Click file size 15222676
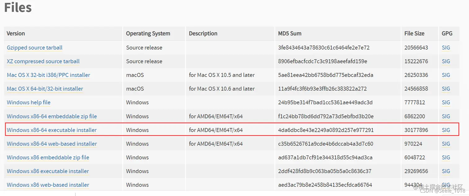 [416, 61]
